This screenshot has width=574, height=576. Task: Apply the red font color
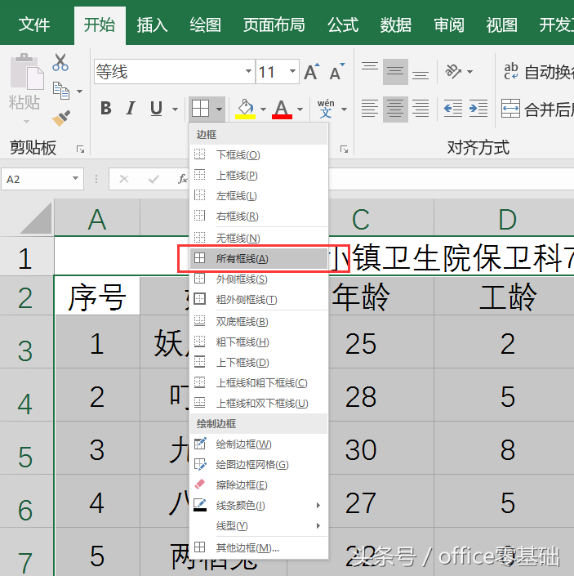point(282,109)
